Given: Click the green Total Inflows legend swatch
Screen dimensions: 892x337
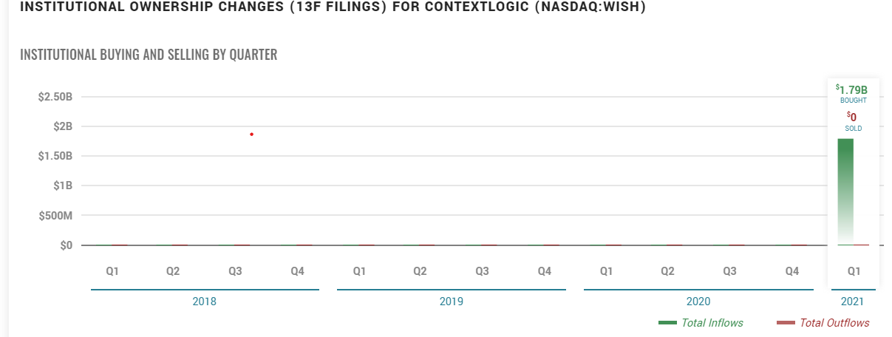Looking at the screenshot, I should 667,323.
